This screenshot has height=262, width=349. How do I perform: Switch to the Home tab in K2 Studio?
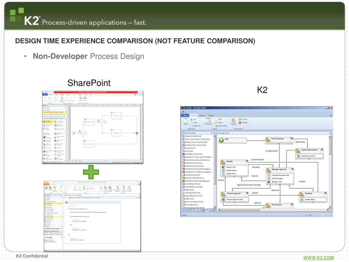pos(194,115)
